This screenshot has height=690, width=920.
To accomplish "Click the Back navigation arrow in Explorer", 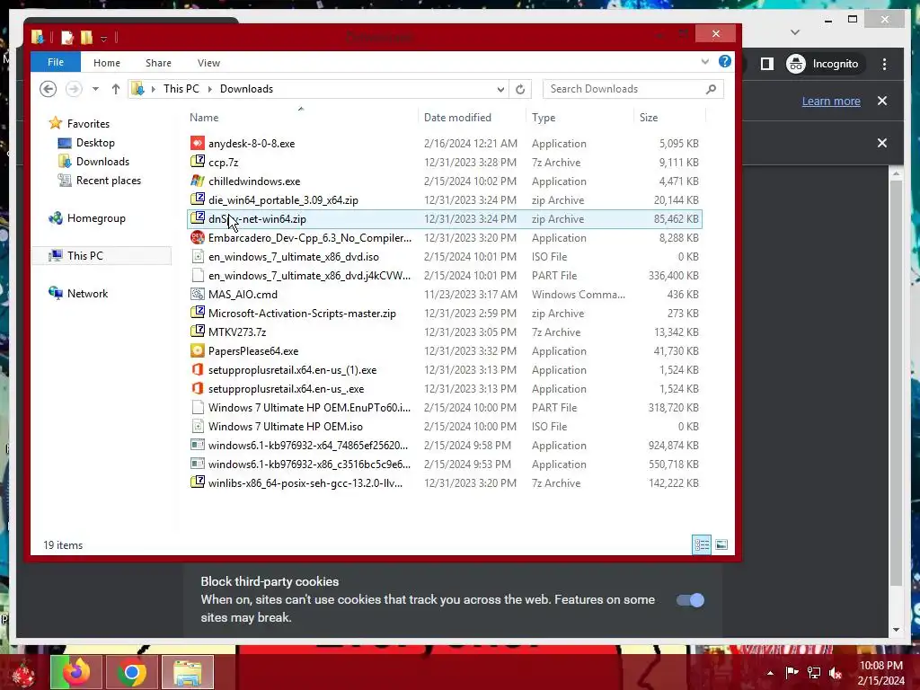I will [x=49, y=89].
